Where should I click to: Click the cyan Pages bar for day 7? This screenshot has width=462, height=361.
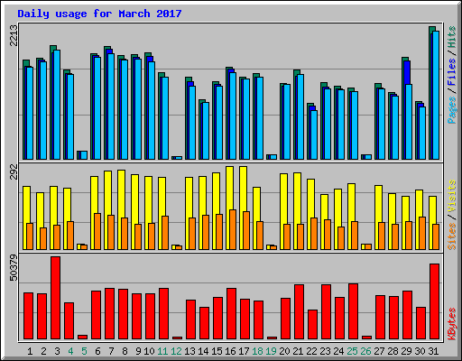(x=111, y=106)
